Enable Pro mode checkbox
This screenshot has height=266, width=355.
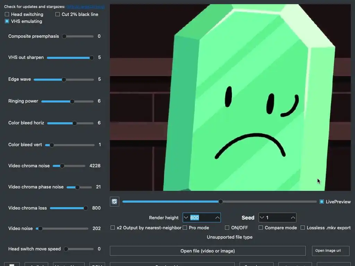[185, 228]
